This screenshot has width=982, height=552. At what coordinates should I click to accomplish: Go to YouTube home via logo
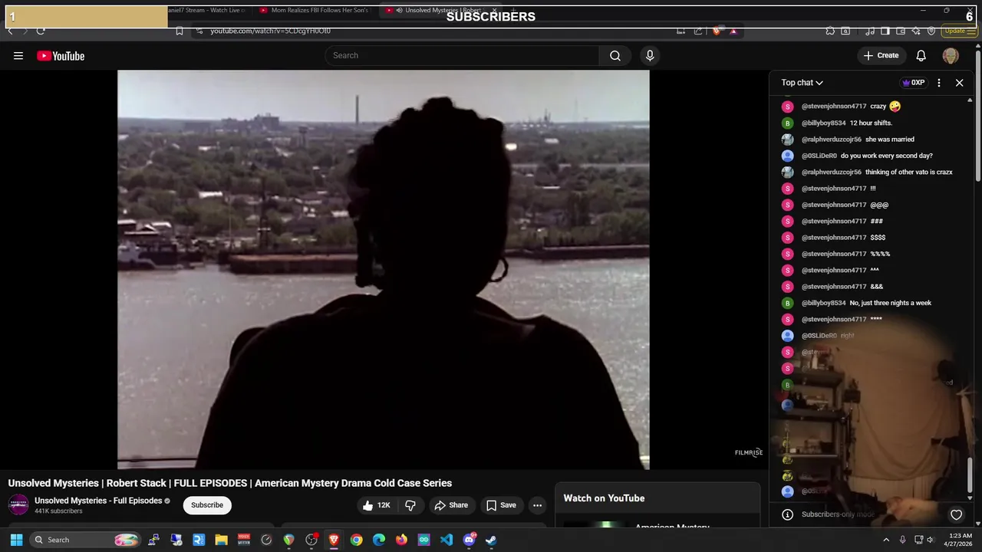61,56
